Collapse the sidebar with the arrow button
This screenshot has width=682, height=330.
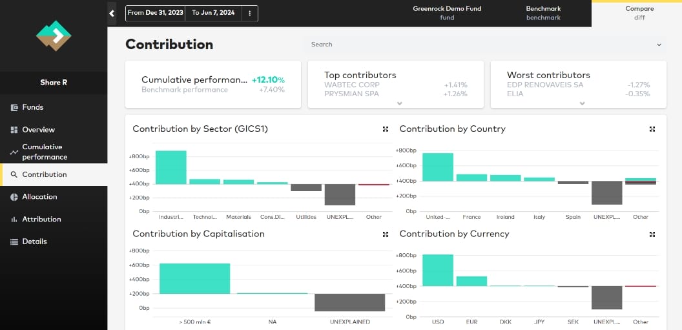112,13
